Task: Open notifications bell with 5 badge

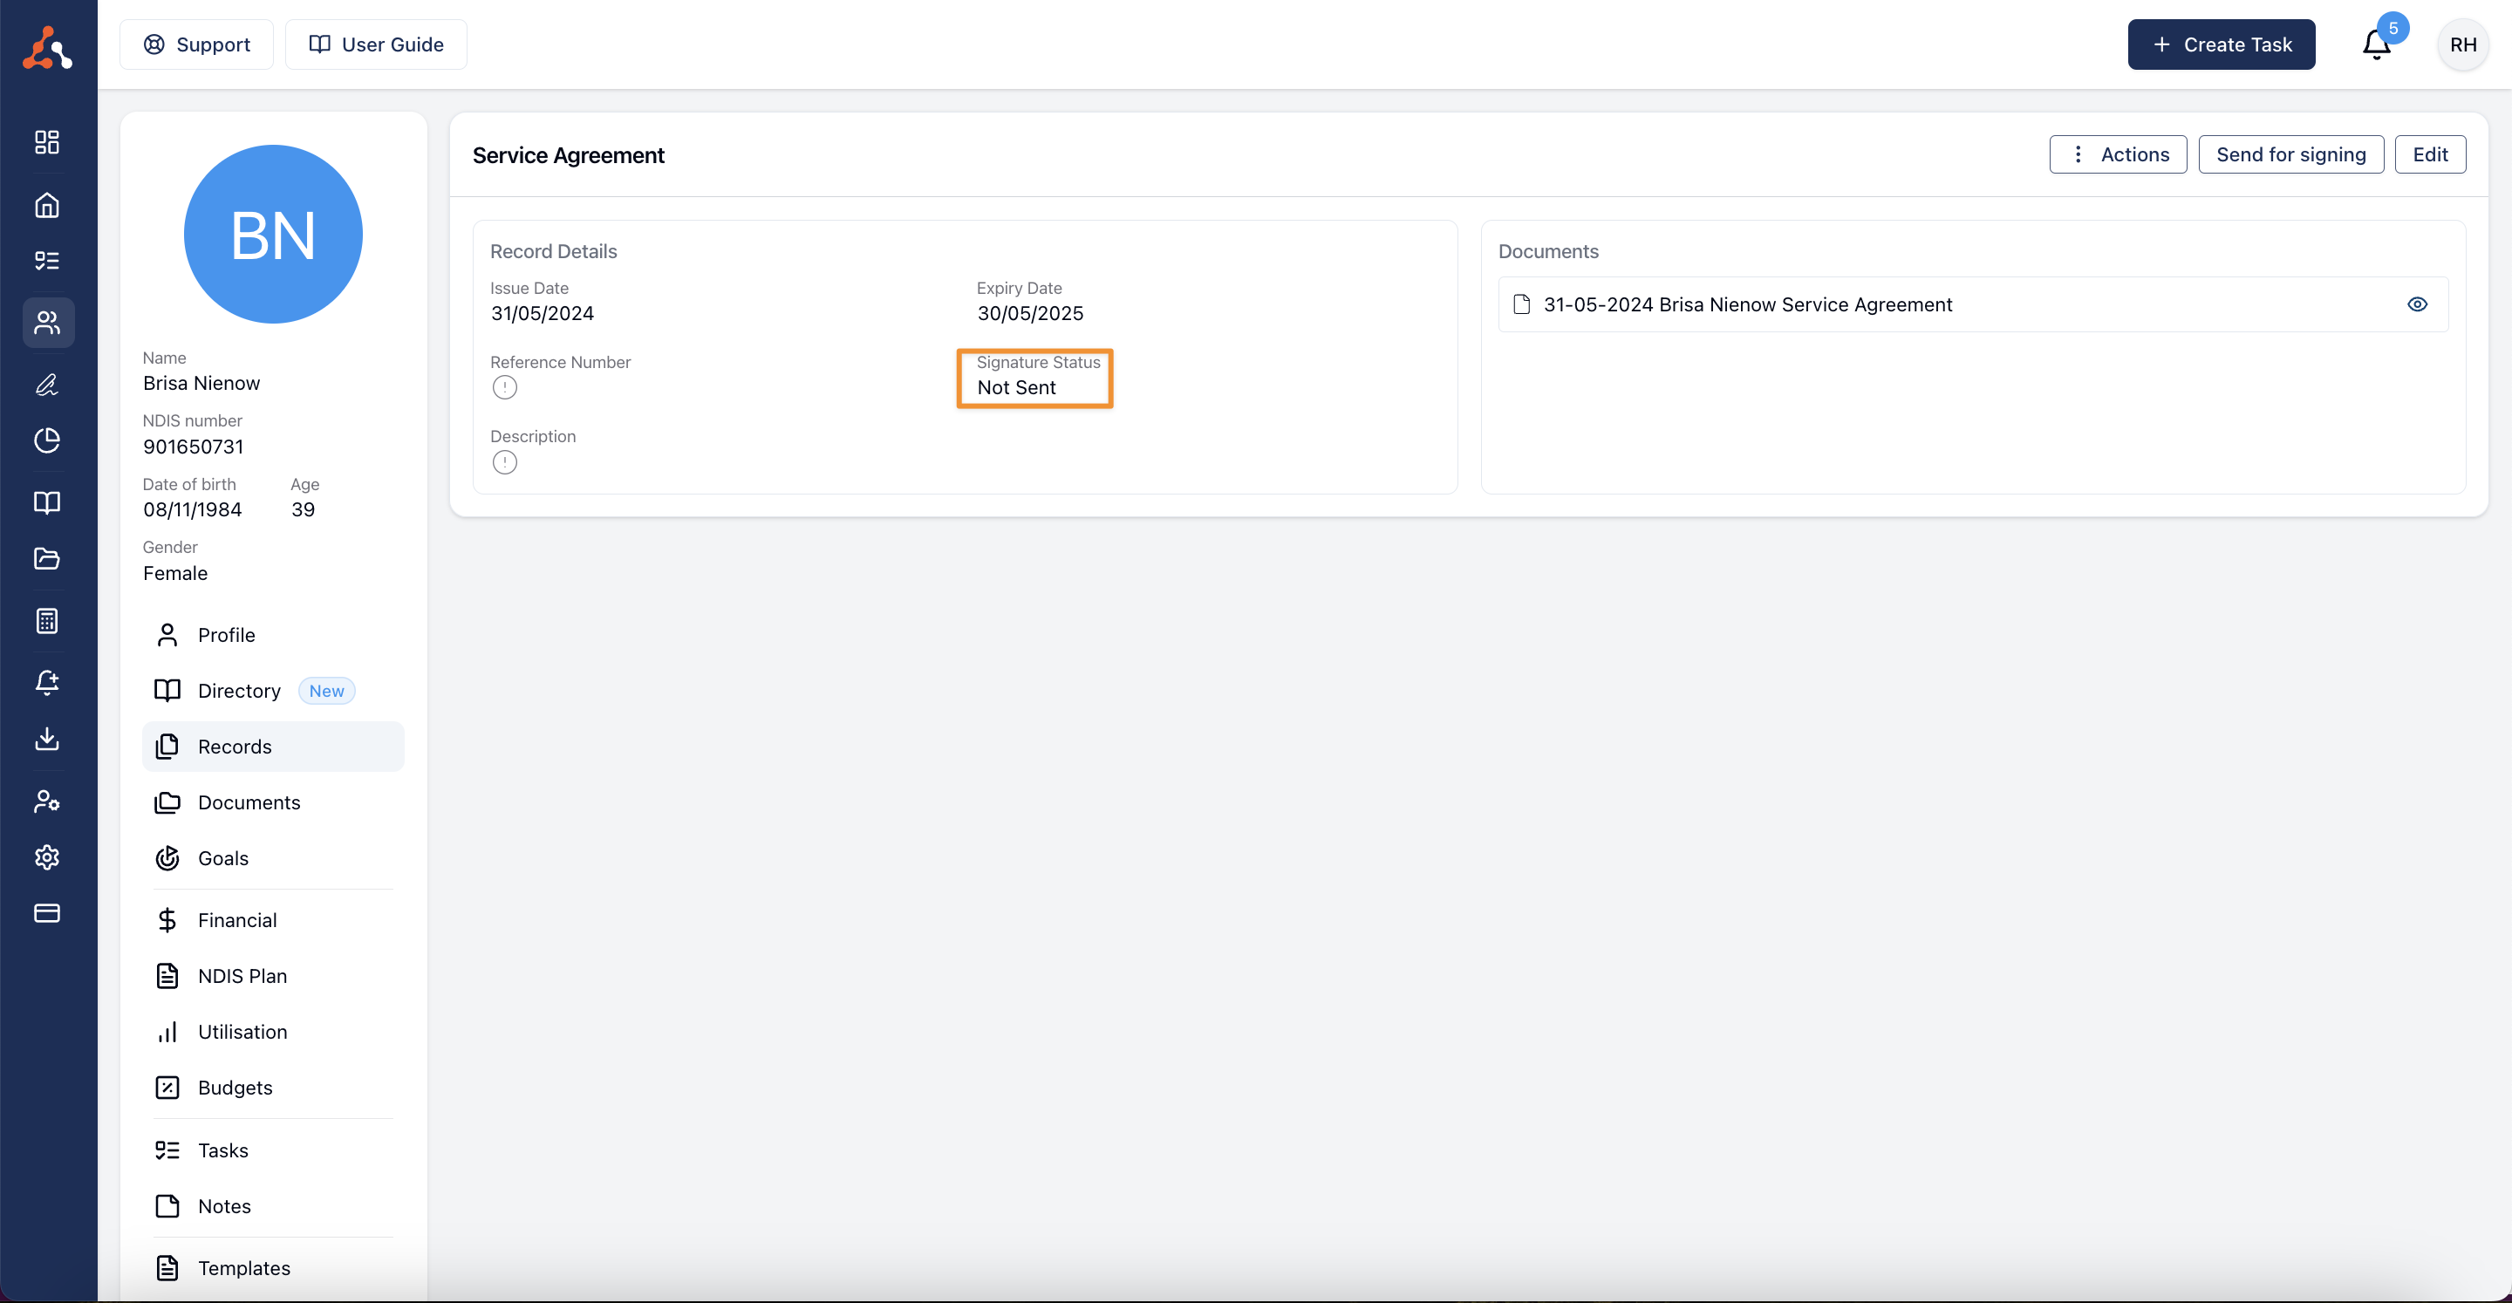Action: (2378, 44)
